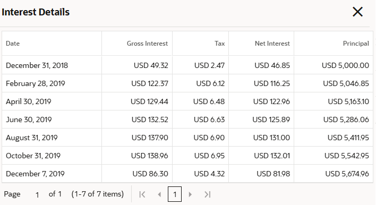The height and width of the screenshot is (205, 376).
Task: Select the December 31, 2018 row
Action: click(x=187, y=65)
